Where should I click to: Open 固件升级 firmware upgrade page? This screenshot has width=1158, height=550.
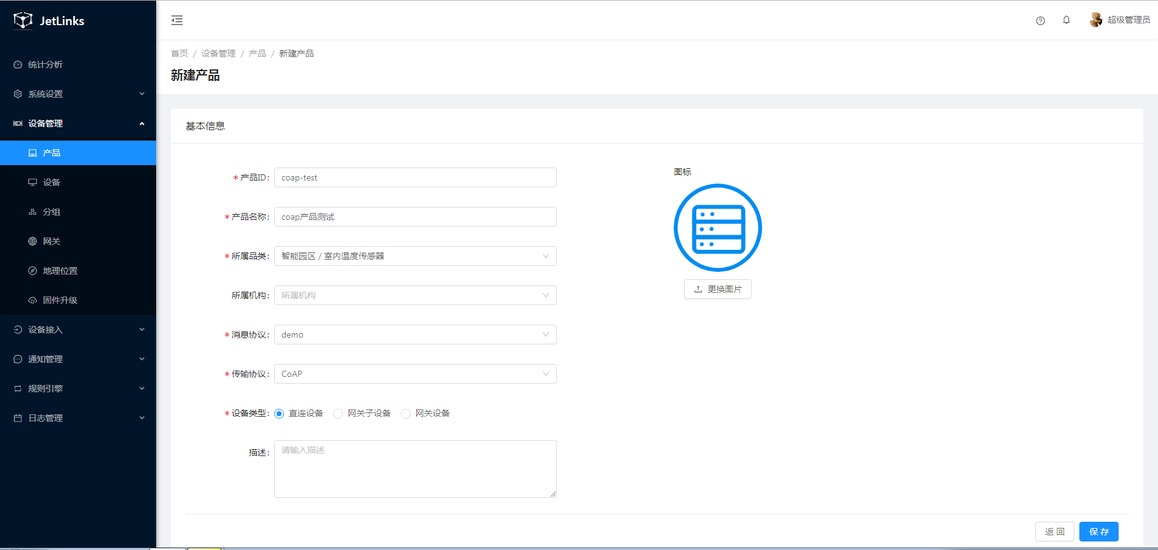coord(60,300)
